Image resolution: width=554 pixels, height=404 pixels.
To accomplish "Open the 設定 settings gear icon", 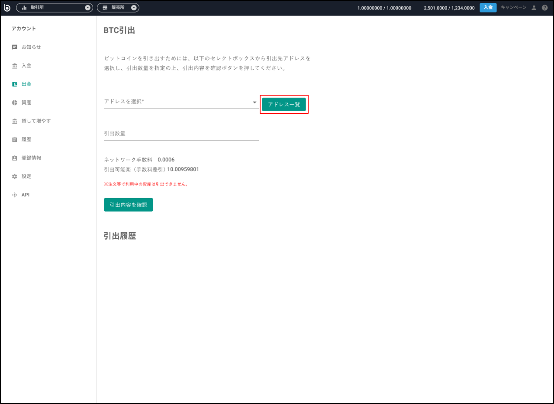I will (14, 176).
